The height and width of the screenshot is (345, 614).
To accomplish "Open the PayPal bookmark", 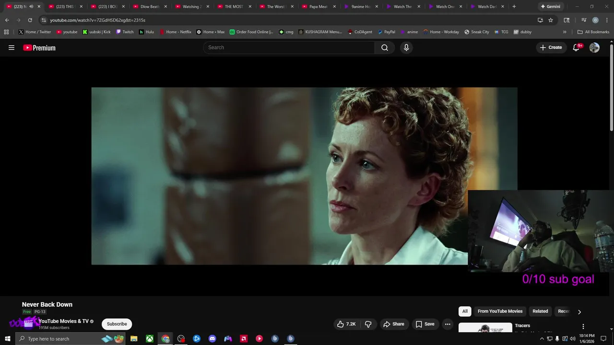I will pos(386,32).
